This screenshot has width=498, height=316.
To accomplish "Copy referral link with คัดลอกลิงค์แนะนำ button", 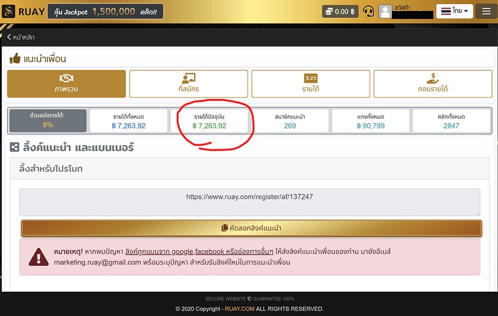I will [x=251, y=228].
